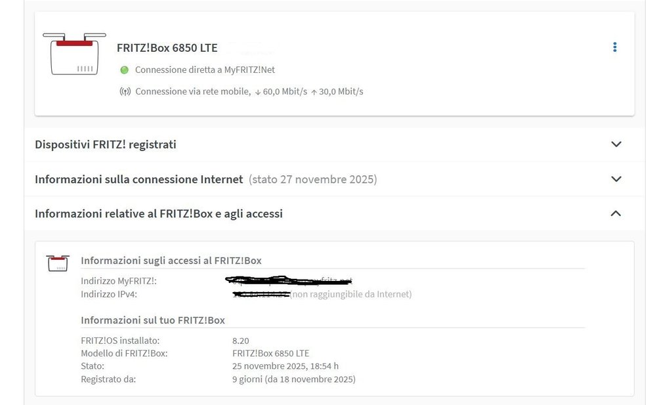This screenshot has width=672, height=405.
Task: Click the FRITZ!Box 6850 LTE device title
Action: (167, 48)
